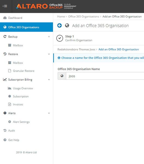Click the Restore counter-clockwise arrow icon
The width and height of the screenshot is (144, 164).
point(5,54)
